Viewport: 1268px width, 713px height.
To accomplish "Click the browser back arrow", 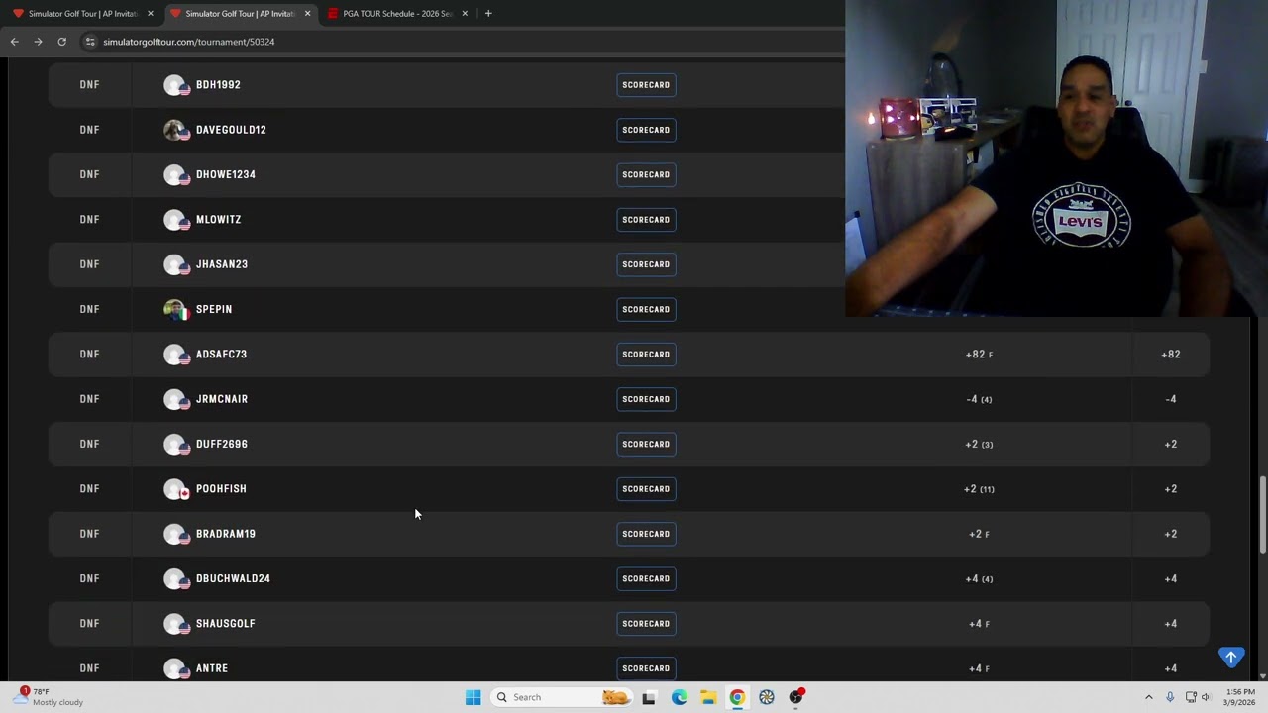I will 14,42.
